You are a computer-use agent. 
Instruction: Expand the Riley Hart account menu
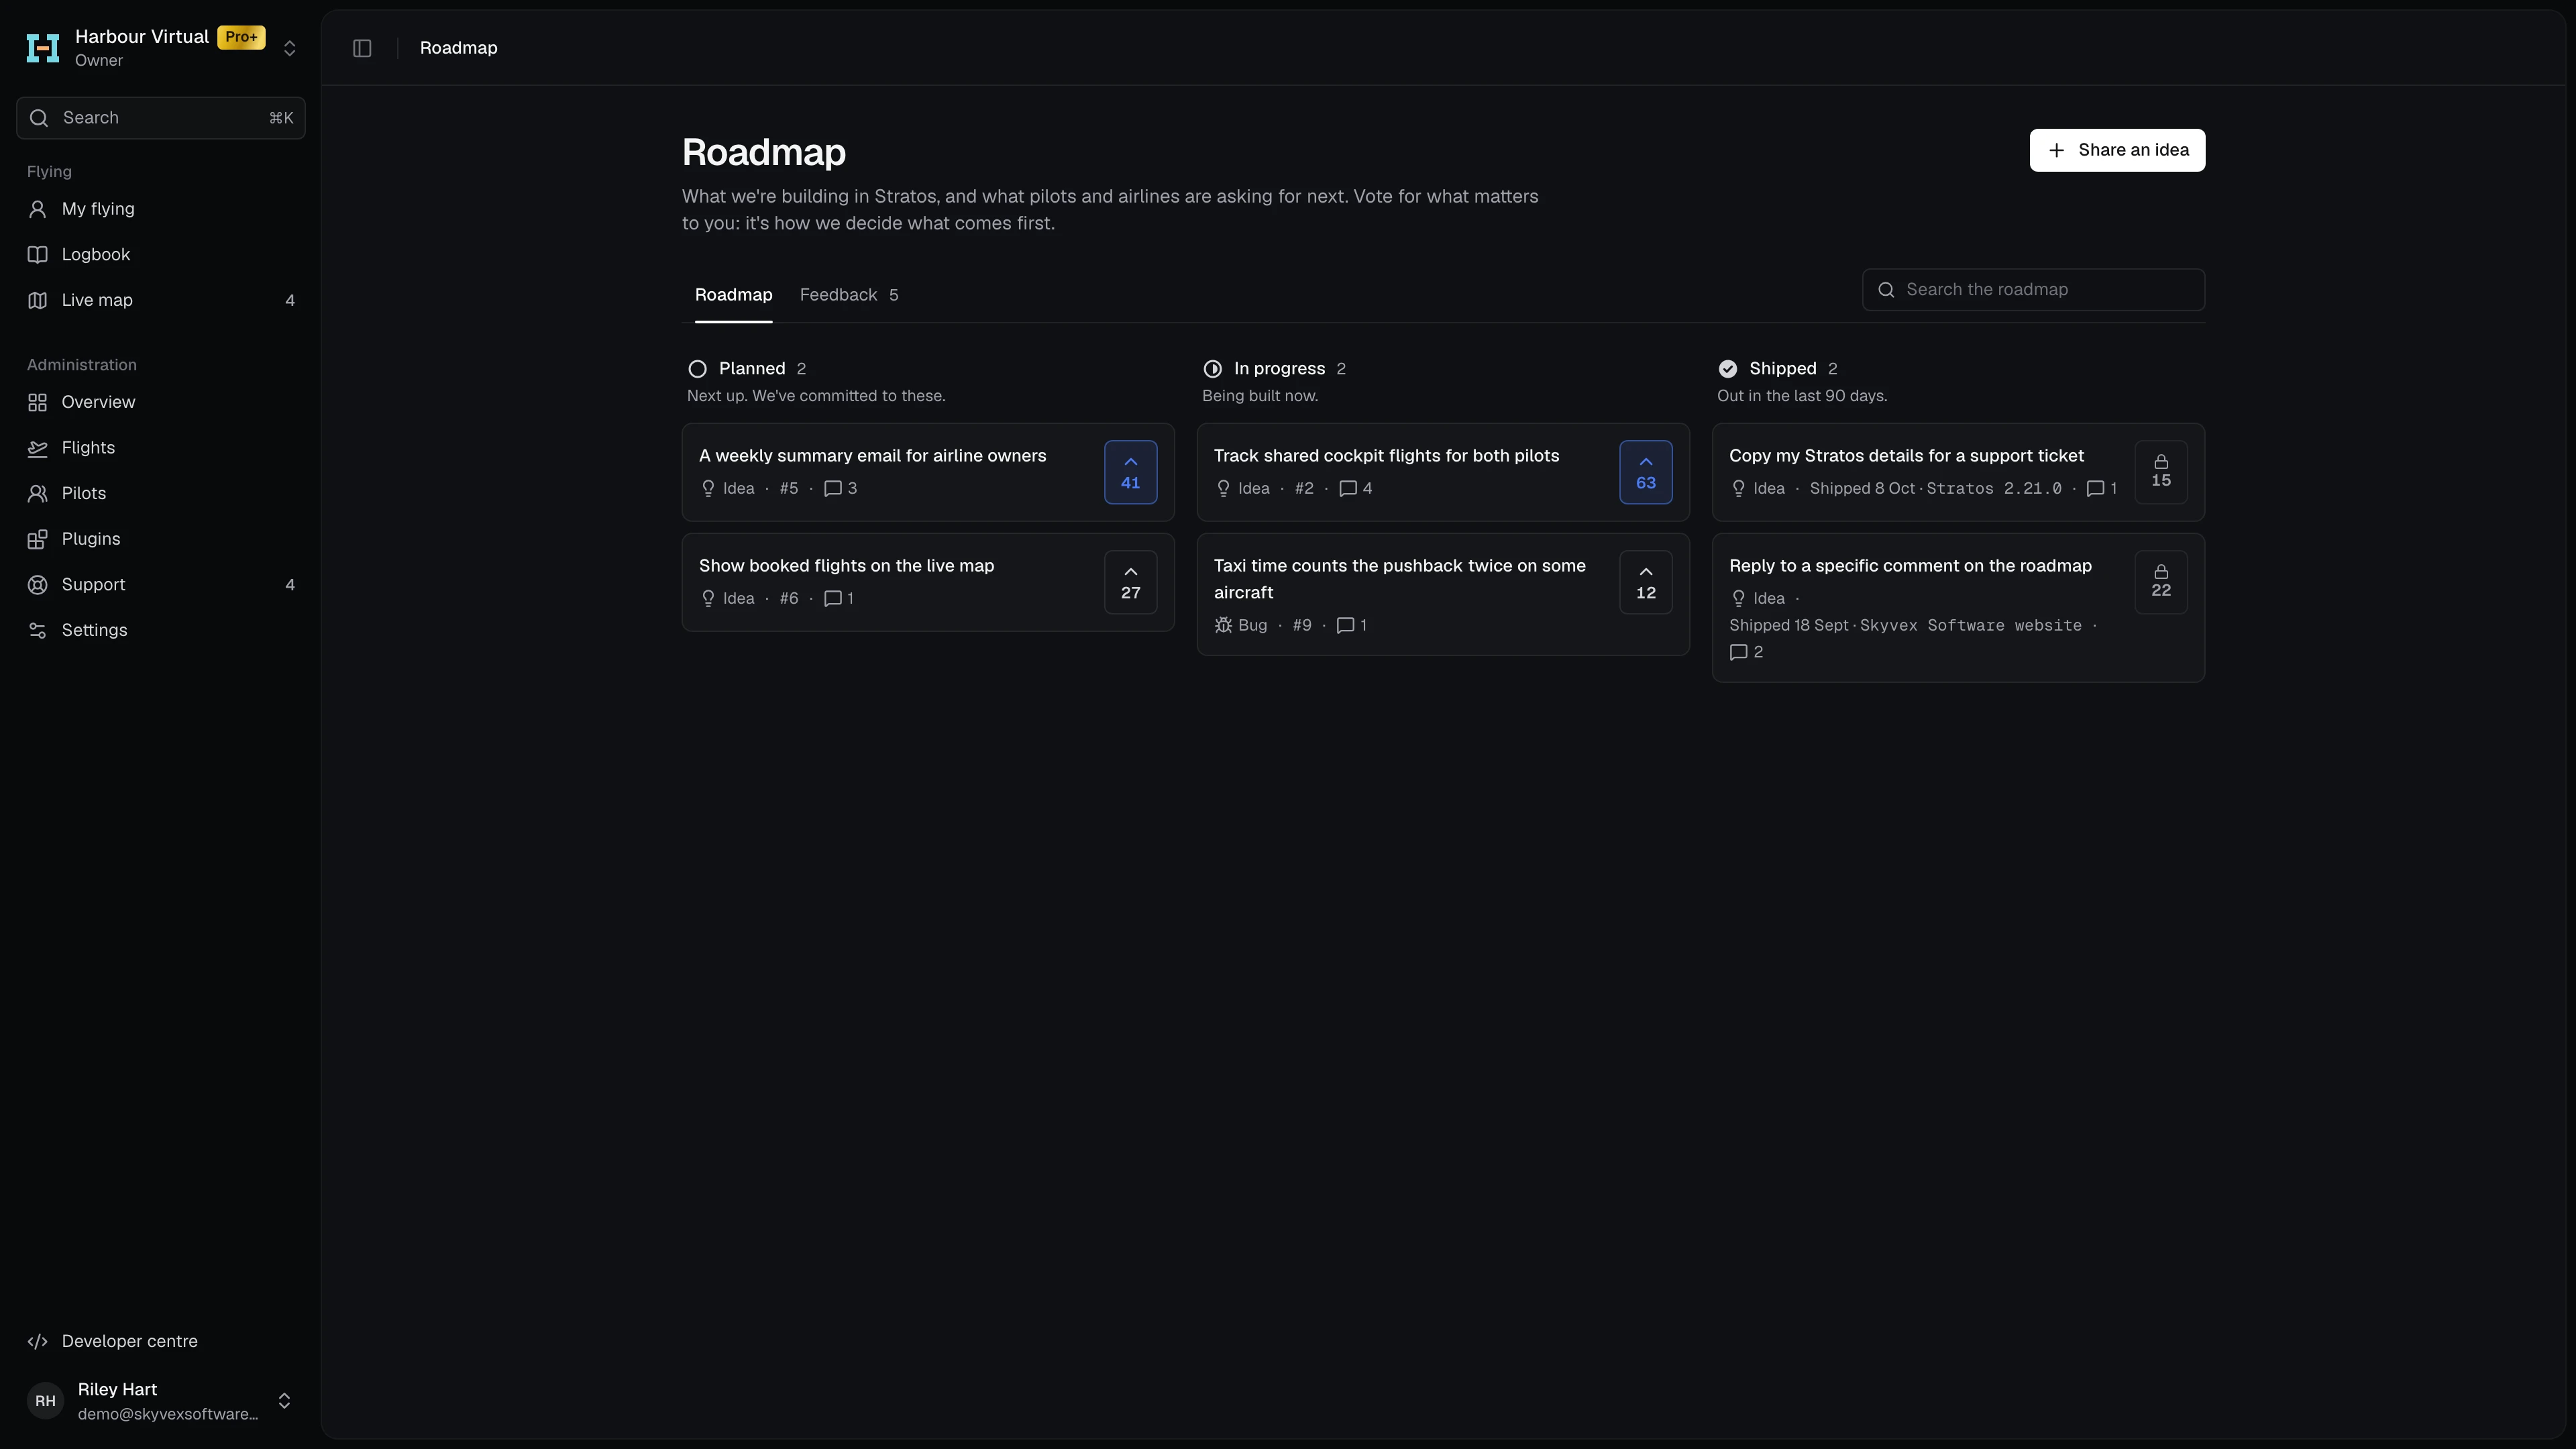[x=284, y=1401]
